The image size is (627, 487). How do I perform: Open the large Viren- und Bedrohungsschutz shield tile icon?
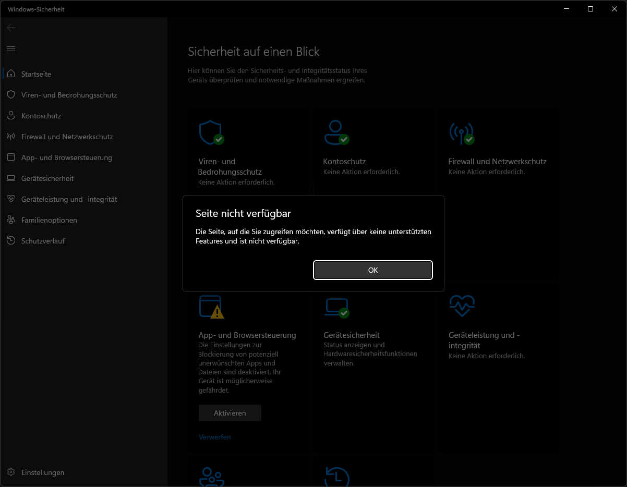tap(211, 132)
